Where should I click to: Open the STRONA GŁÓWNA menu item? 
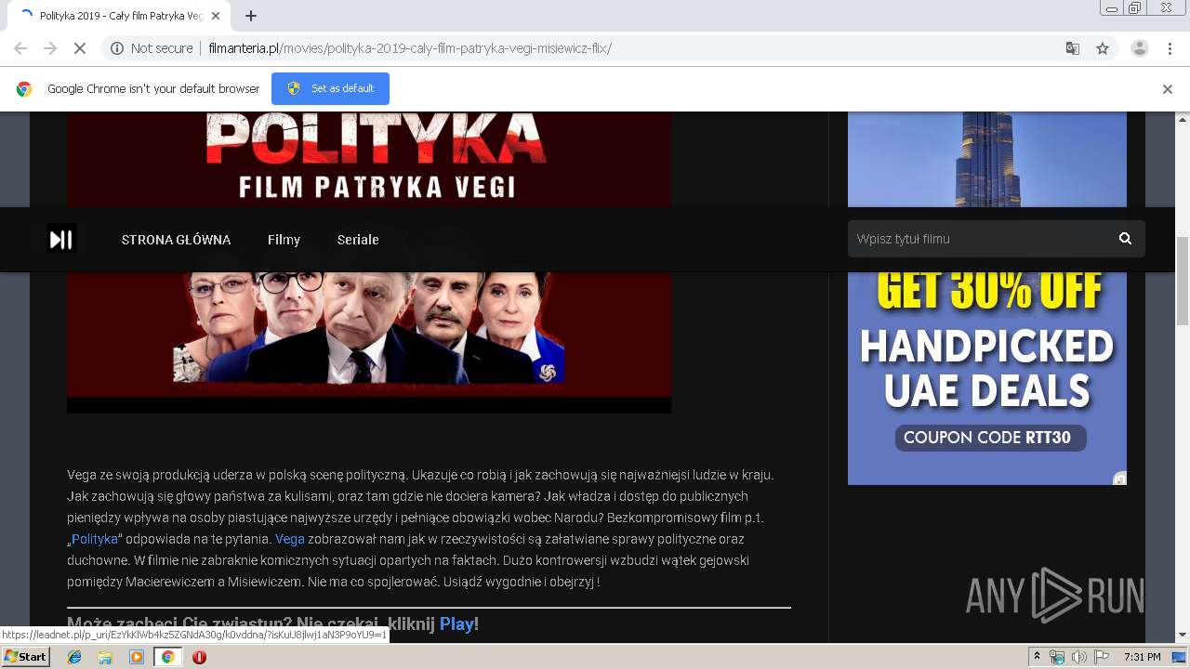[x=176, y=240]
